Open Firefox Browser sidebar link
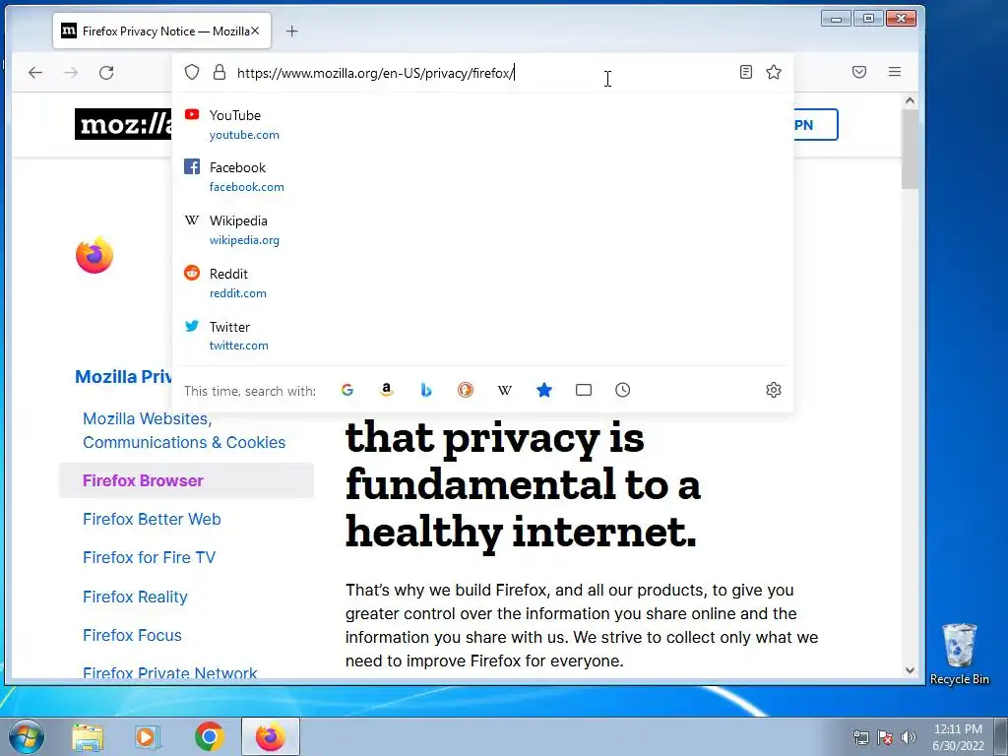Screen dimensions: 1008x756 (143, 480)
